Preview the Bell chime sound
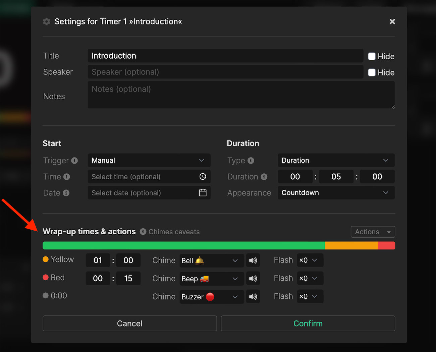The image size is (436, 352). 253,260
